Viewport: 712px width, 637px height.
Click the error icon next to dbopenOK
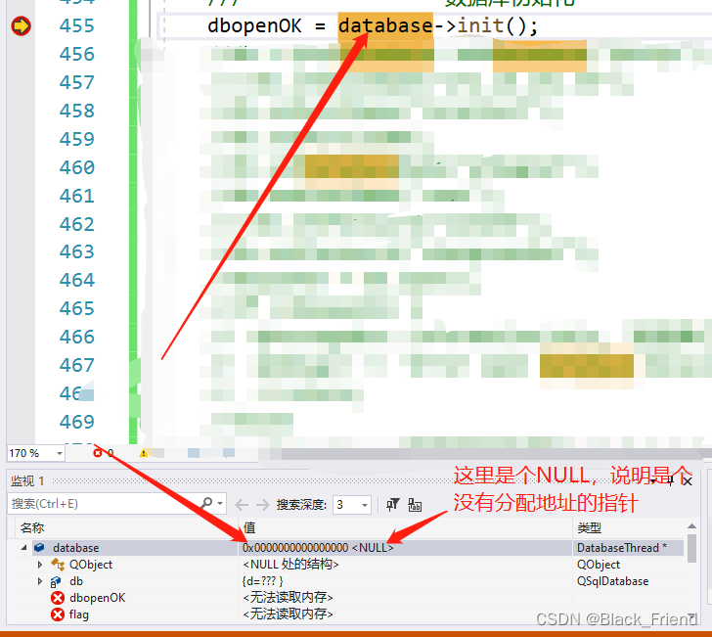[x=58, y=598]
